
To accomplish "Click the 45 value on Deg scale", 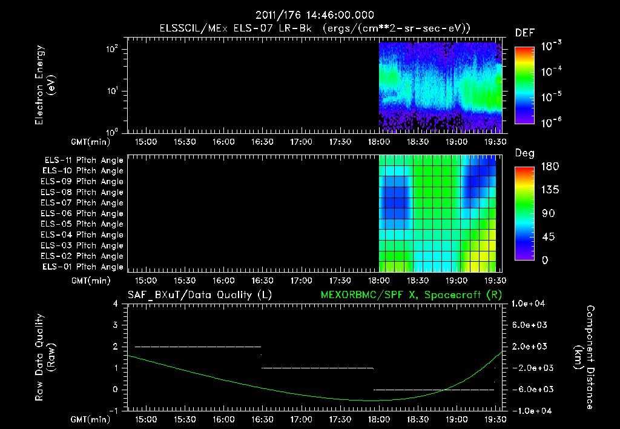I will (x=549, y=237).
